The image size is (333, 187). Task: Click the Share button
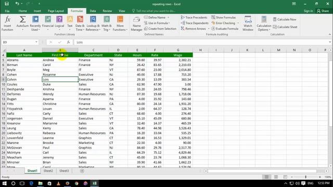point(323,11)
